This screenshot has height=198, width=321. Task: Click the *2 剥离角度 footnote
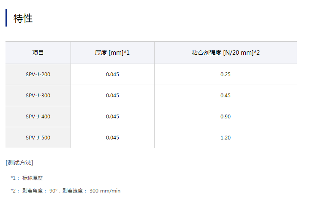(x=65, y=191)
